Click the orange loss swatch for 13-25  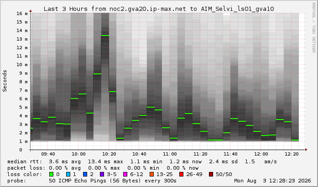151,174
